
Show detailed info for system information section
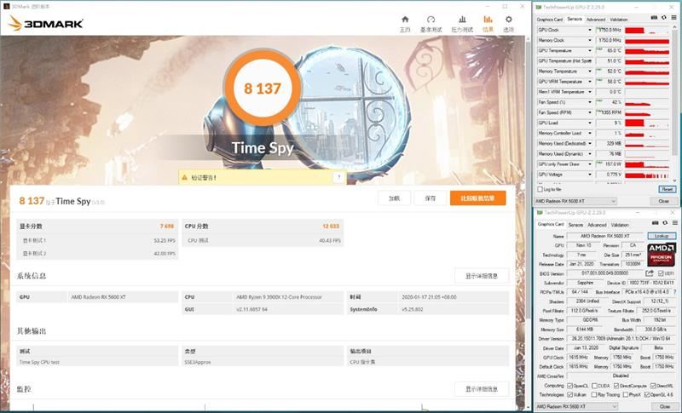[x=482, y=276]
